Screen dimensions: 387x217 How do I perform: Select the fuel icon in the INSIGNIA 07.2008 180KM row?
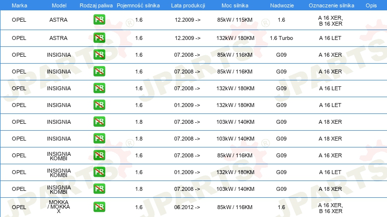tap(99, 88)
